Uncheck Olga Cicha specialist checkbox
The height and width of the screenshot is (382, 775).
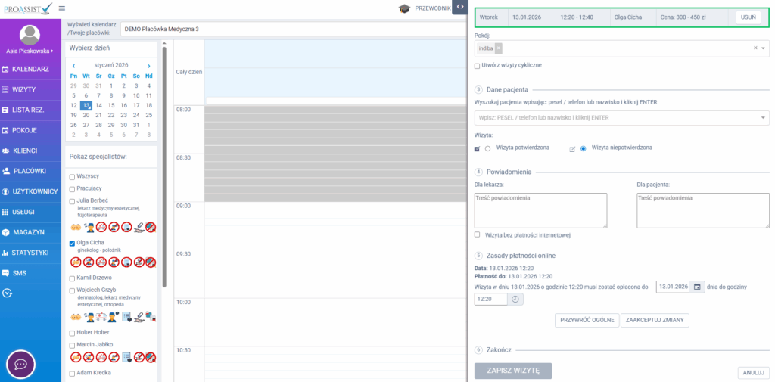(x=72, y=243)
